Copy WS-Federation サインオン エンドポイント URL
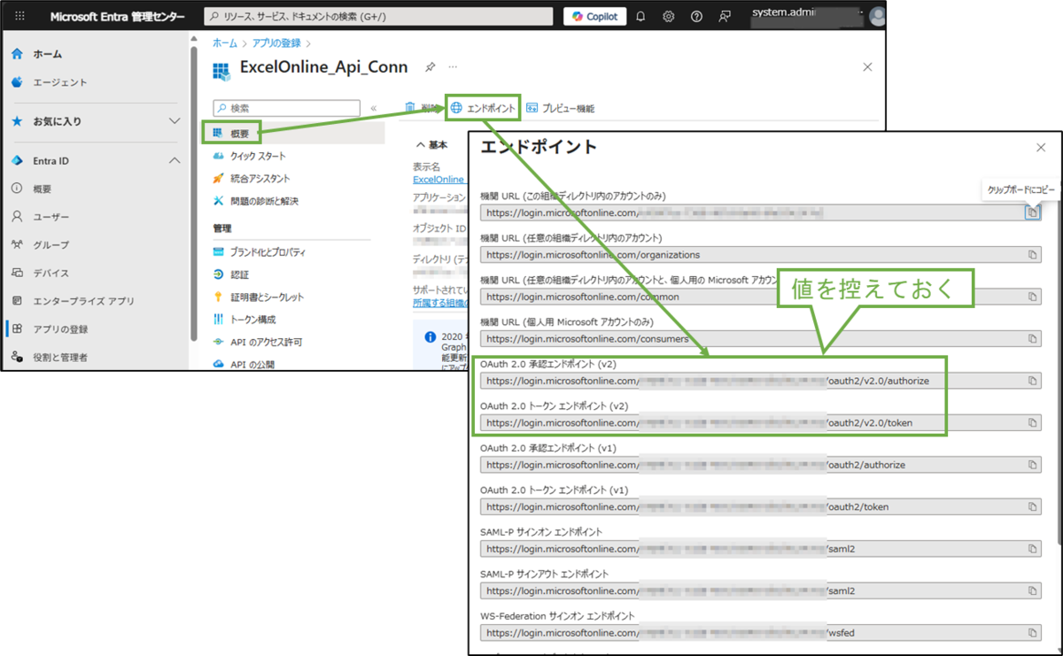The width and height of the screenshot is (1063, 656). point(1032,633)
